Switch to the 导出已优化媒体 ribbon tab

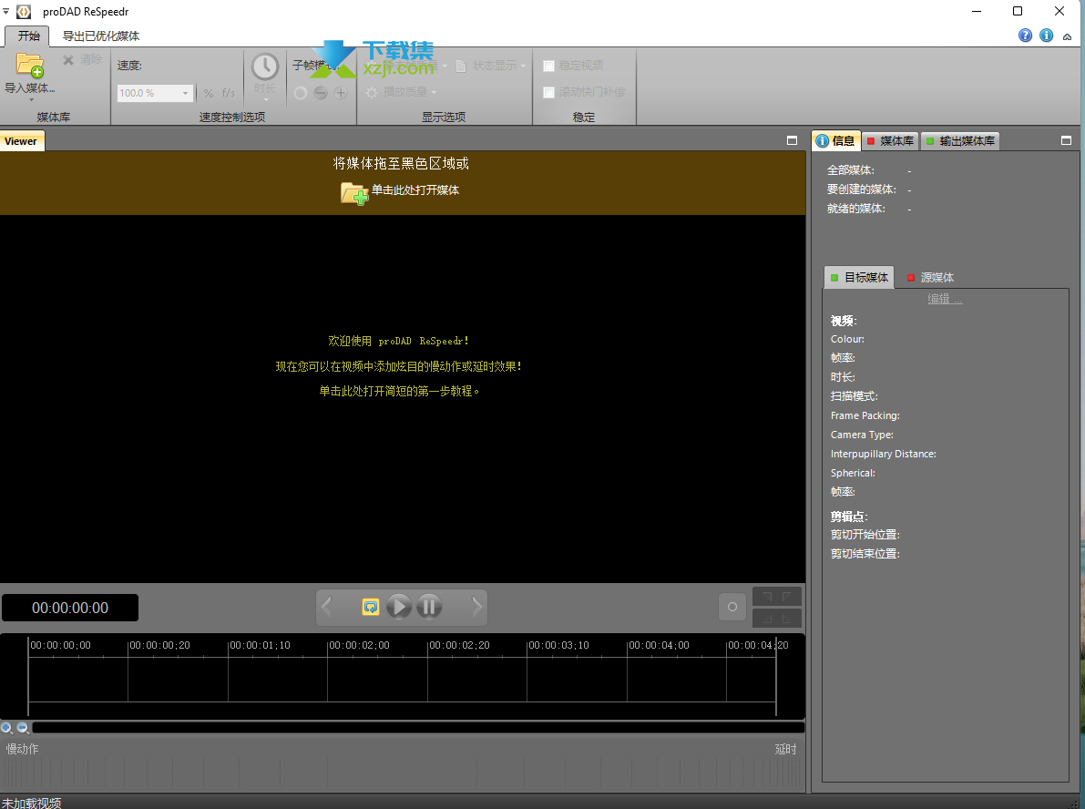pyautogui.click(x=101, y=36)
